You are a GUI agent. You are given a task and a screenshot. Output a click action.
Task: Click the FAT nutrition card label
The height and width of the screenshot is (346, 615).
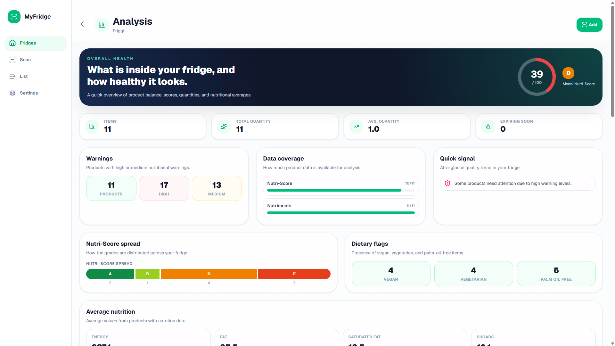click(x=224, y=337)
